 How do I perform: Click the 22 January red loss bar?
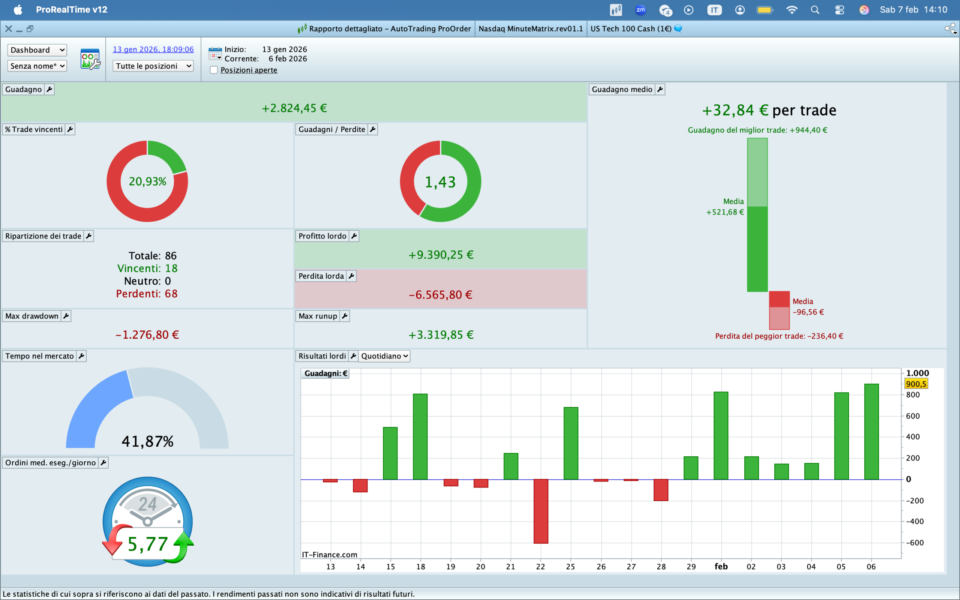[541, 511]
